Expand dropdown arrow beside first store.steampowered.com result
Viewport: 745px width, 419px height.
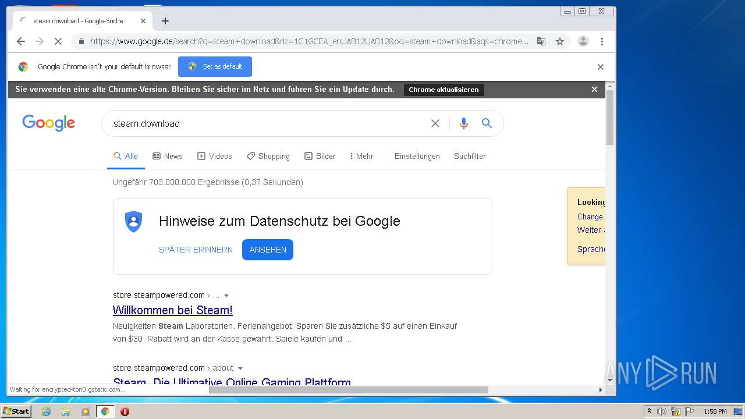point(226,296)
